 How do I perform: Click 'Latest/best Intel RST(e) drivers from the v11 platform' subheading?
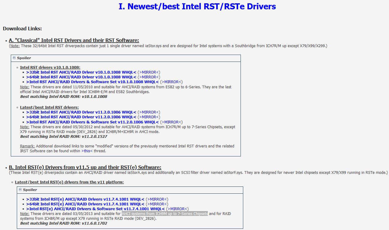point(69,182)
